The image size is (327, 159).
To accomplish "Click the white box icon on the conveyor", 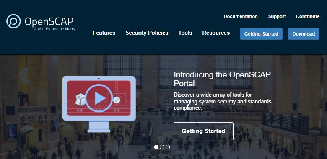I will (80, 100).
